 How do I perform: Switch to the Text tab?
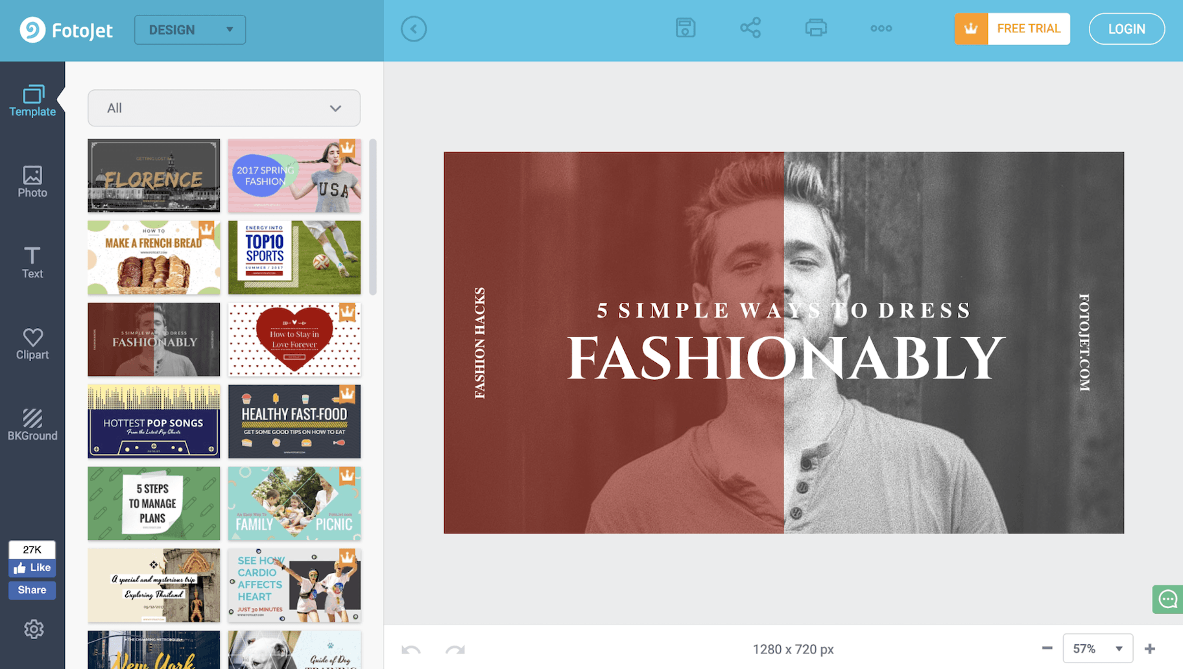coord(32,263)
